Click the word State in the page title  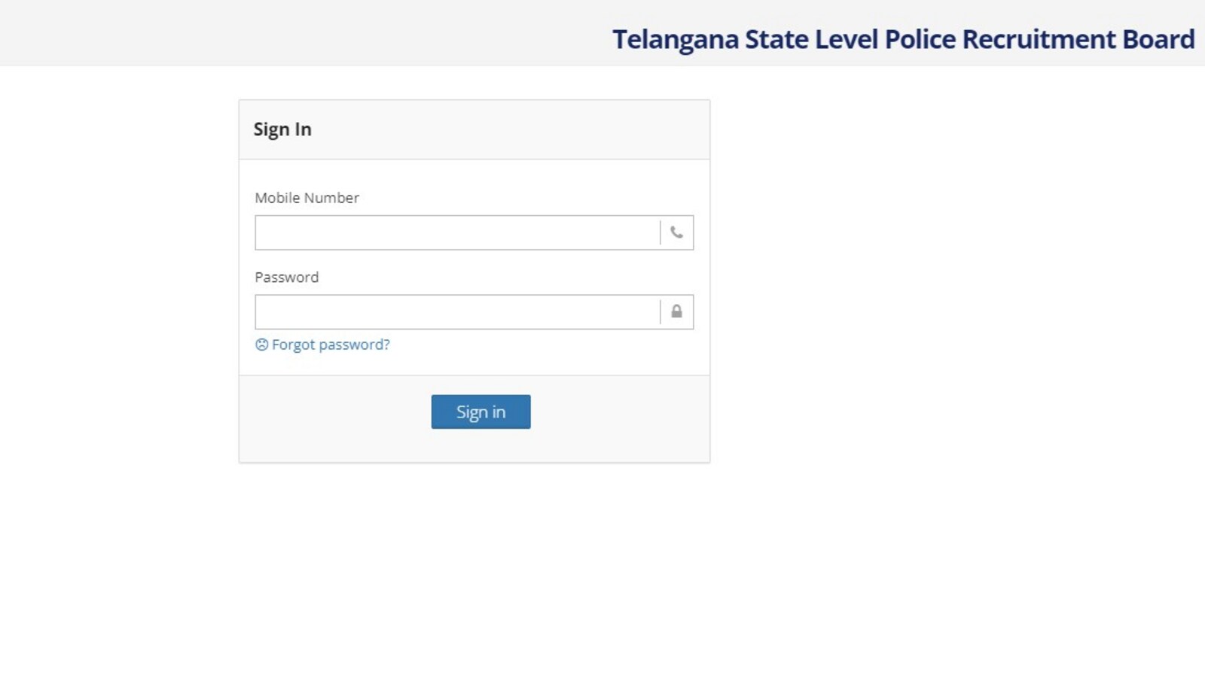pos(776,39)
